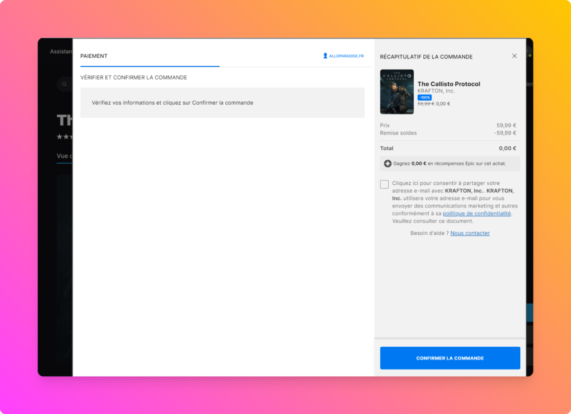Click the star rating under the game title

(64, 137)
